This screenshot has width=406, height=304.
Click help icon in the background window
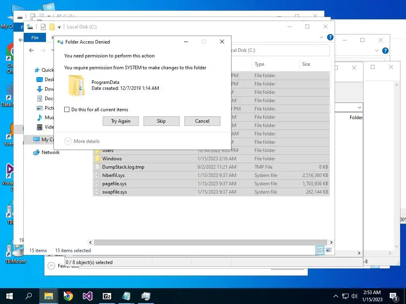385,51
